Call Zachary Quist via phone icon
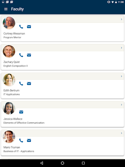 21,55
